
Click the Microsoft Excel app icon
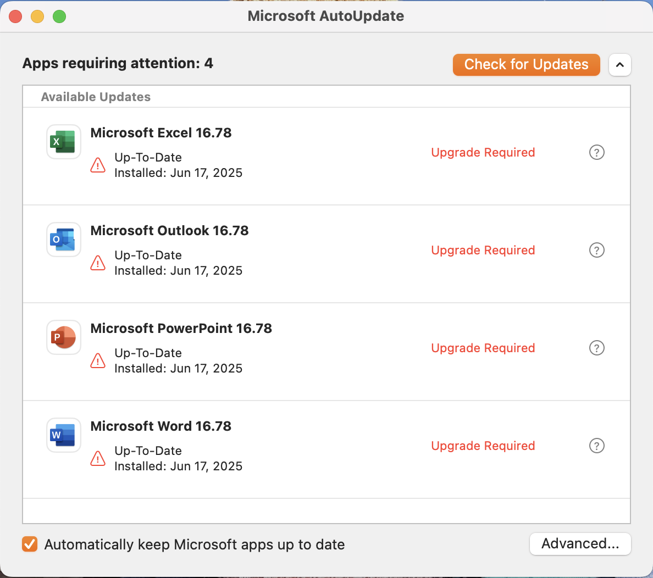tap(63, 142)
